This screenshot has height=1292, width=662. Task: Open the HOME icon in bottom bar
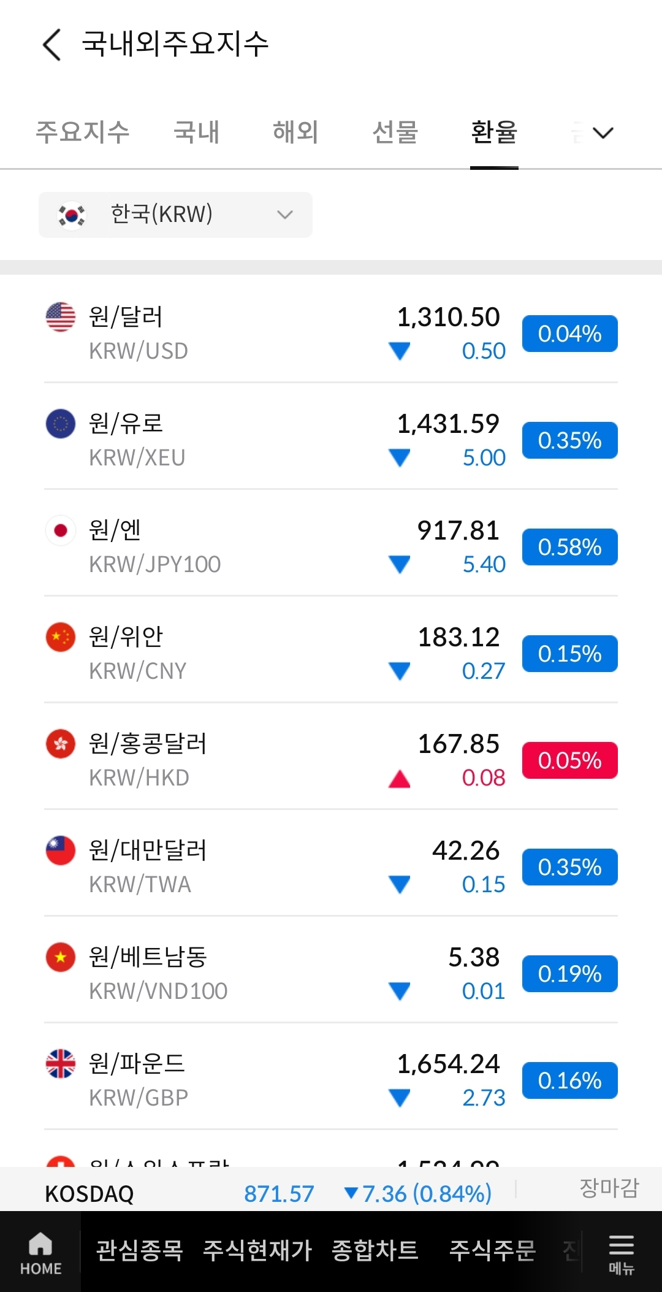pos(40,1253)
